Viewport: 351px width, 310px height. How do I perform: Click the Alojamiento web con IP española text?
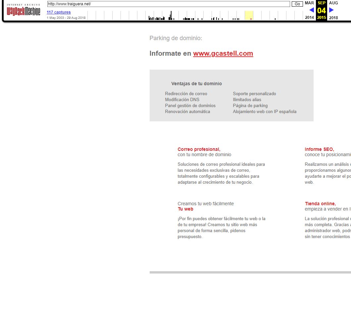tap(265, 111)
